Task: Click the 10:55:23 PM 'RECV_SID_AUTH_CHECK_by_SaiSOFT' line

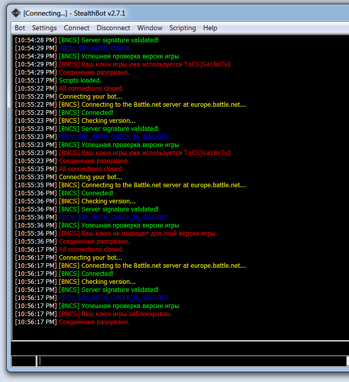Action: [x=92, y=137]
